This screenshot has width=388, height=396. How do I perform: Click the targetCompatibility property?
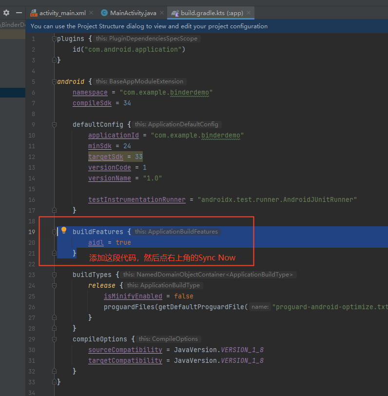[x=125, y=361]
